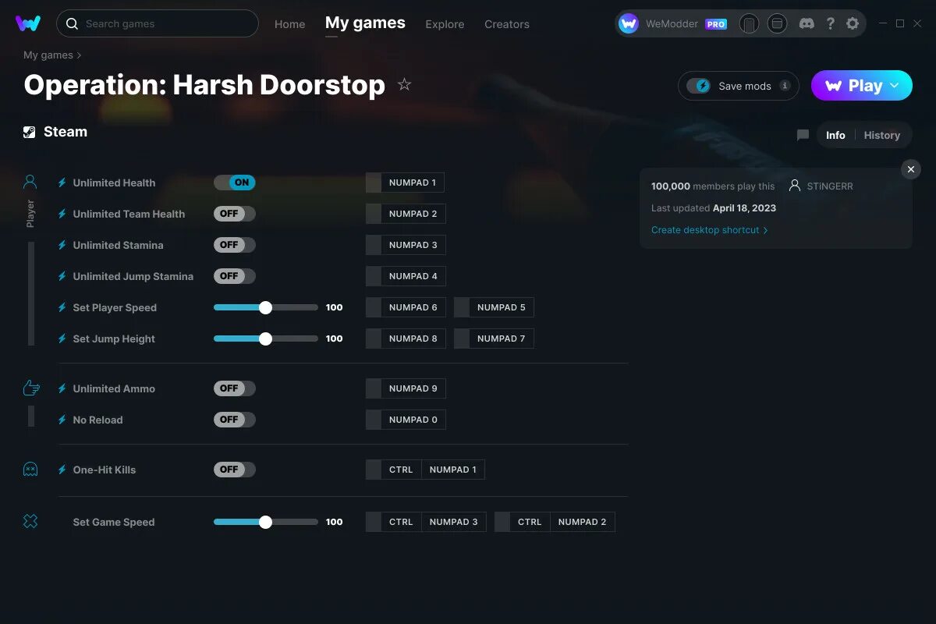
Task: Click the Set Player Speed slider handle
Action: tap(265, 307)
